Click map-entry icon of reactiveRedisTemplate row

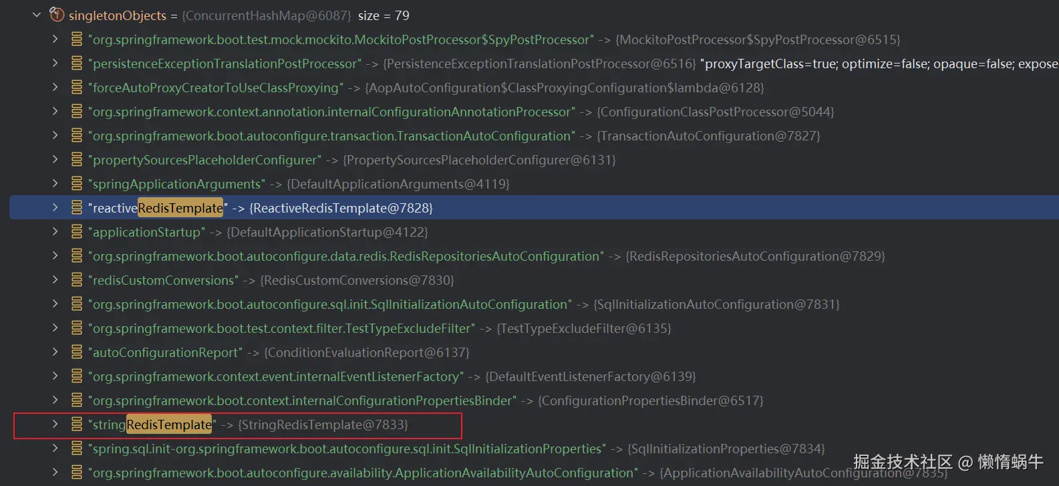tap(77, 207)
